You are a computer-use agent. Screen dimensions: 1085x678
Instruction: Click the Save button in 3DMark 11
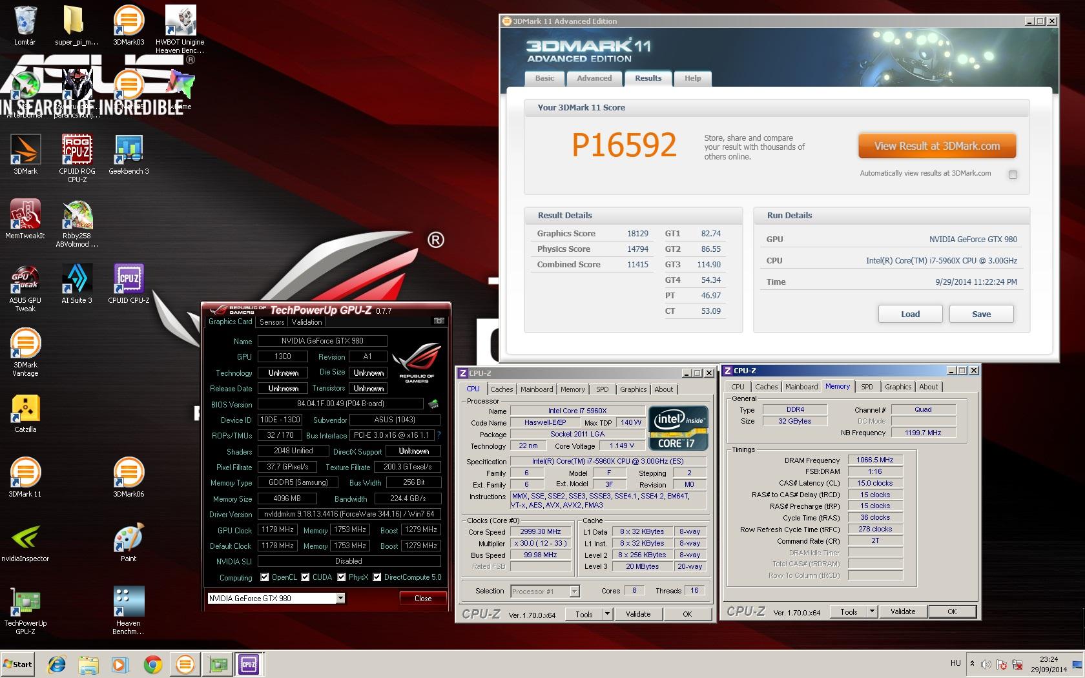[982, 314]
